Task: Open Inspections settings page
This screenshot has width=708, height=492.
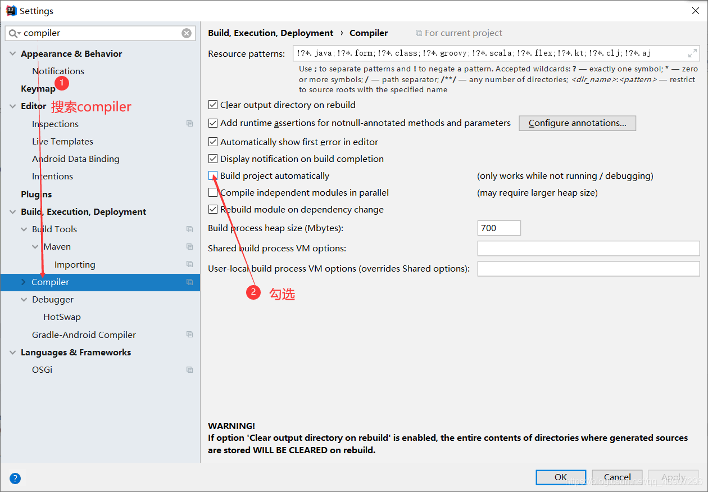Action: [x=55, y=124]
